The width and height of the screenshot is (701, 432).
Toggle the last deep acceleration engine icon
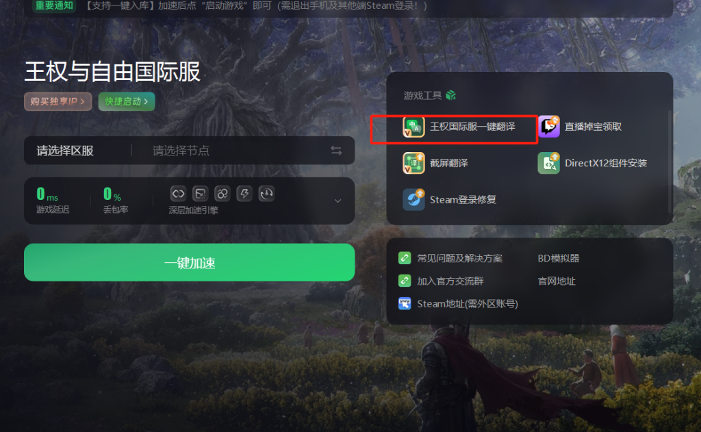click(x=266, y=194)
